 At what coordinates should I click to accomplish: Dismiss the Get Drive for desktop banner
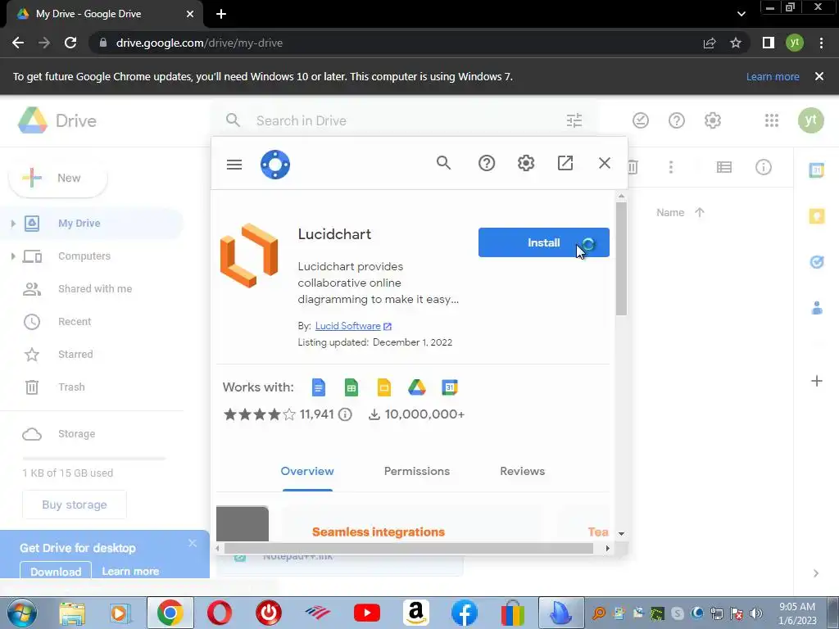(193, 544)
